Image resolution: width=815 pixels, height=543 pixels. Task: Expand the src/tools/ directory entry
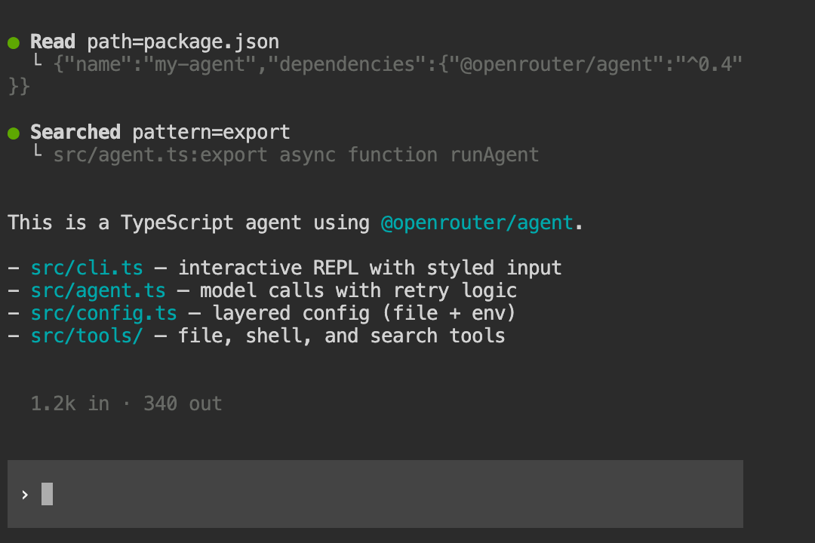(86, 336)
